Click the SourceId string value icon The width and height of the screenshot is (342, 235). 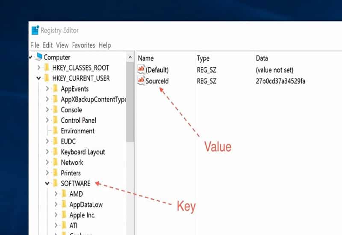tap(142, 81)
